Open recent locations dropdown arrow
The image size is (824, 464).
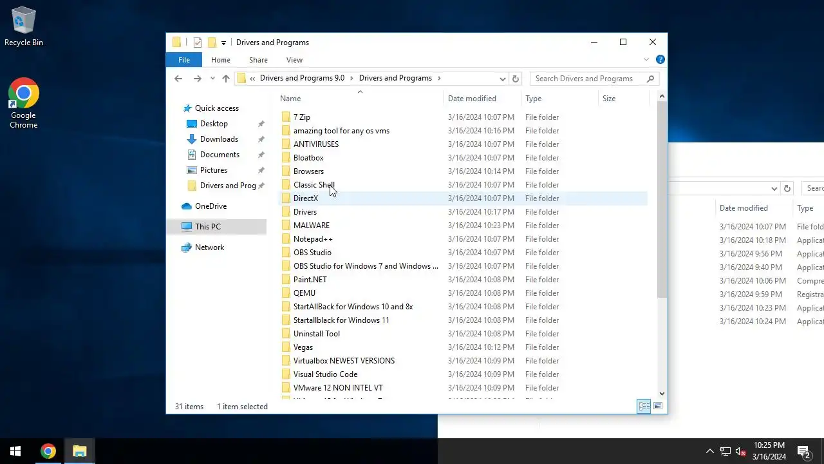point(212,79)
